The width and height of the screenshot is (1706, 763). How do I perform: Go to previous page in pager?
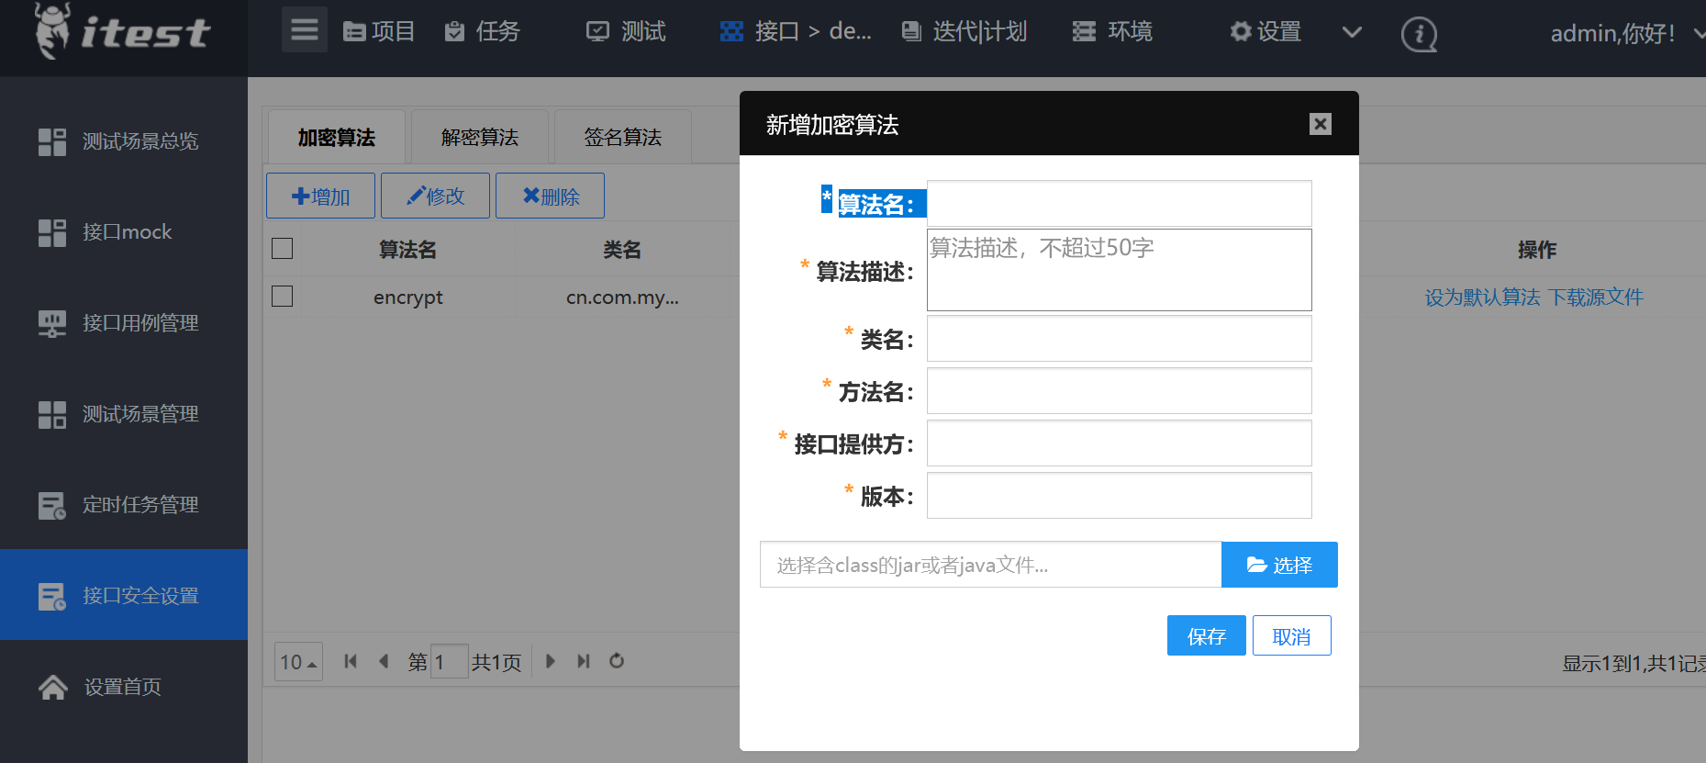[x=384, y=661]
